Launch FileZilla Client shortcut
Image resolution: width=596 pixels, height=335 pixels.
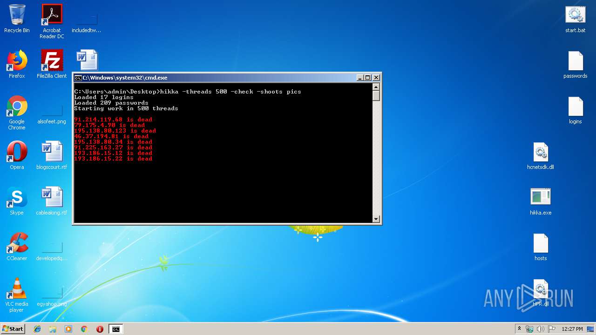click(52, 64)
